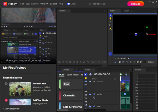The width and height of the screenshot is (158, 112).
Task: Switch to the Sound effects tab
Action: coord(72,75)
